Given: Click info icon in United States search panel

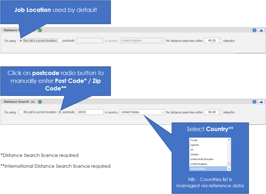Looking at the screenshot, I should 254,102.
